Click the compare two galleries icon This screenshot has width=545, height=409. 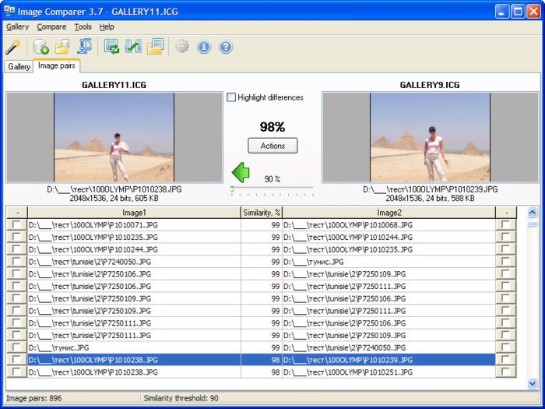(x=133, y=47)
